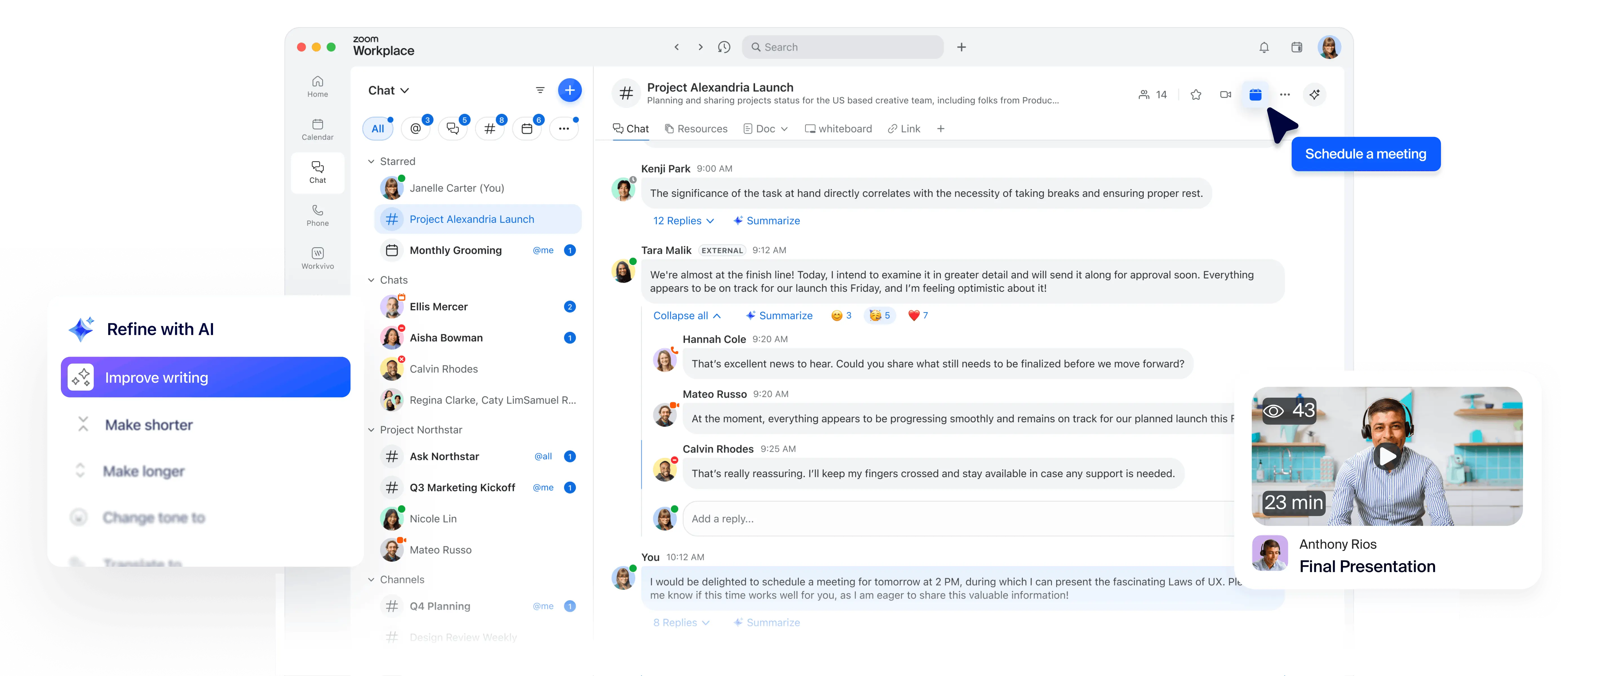Open the Workvivo sidebar icon

[318, 258]
